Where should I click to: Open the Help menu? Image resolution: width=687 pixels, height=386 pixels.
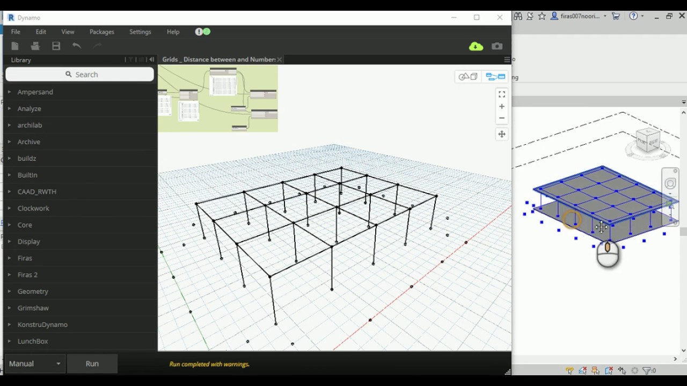(173, 32)
